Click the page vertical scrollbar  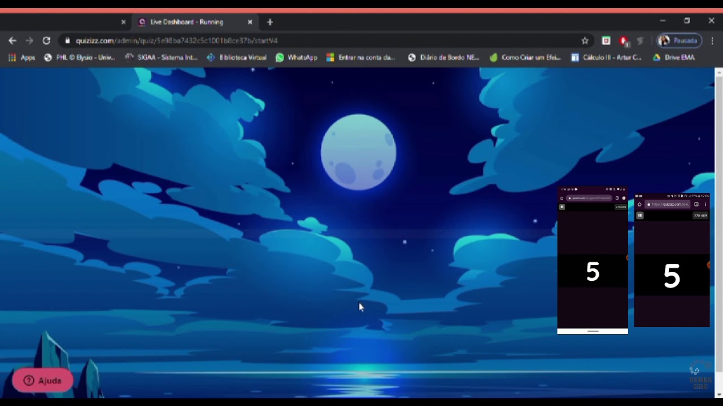pos(718,224)
